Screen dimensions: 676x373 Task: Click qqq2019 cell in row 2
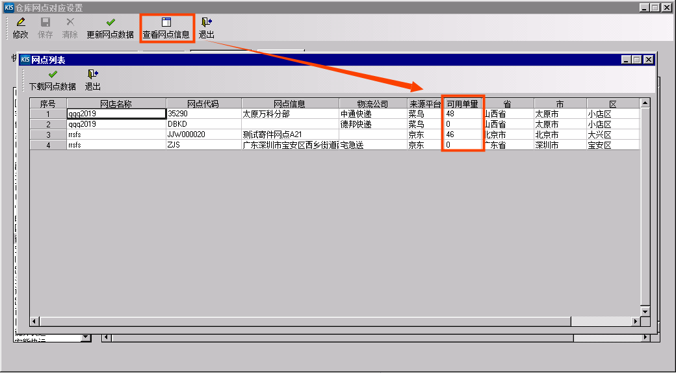click(x=116, y=124)
